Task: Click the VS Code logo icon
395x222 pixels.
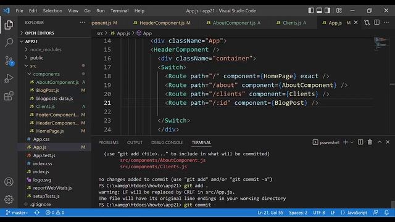Action: (x=6, y=10)
